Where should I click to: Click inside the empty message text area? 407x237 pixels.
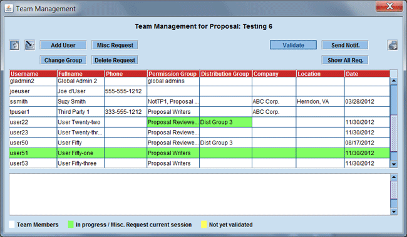pyautogui.click(x=199, y=194)
